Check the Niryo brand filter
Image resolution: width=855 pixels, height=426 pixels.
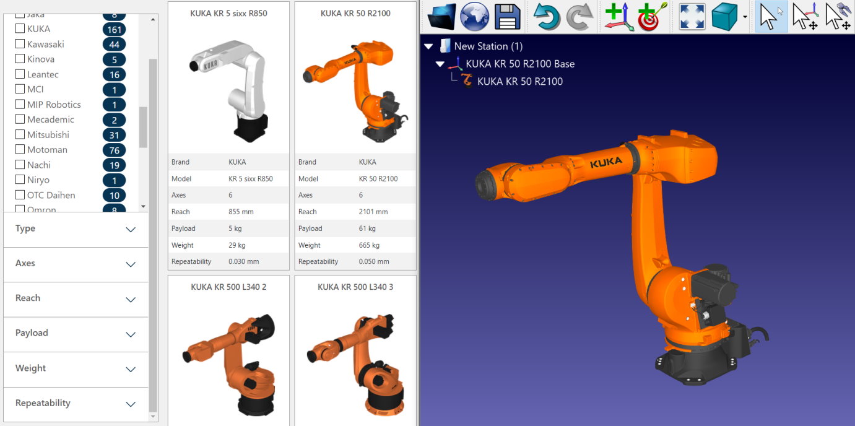pos(20,180)
